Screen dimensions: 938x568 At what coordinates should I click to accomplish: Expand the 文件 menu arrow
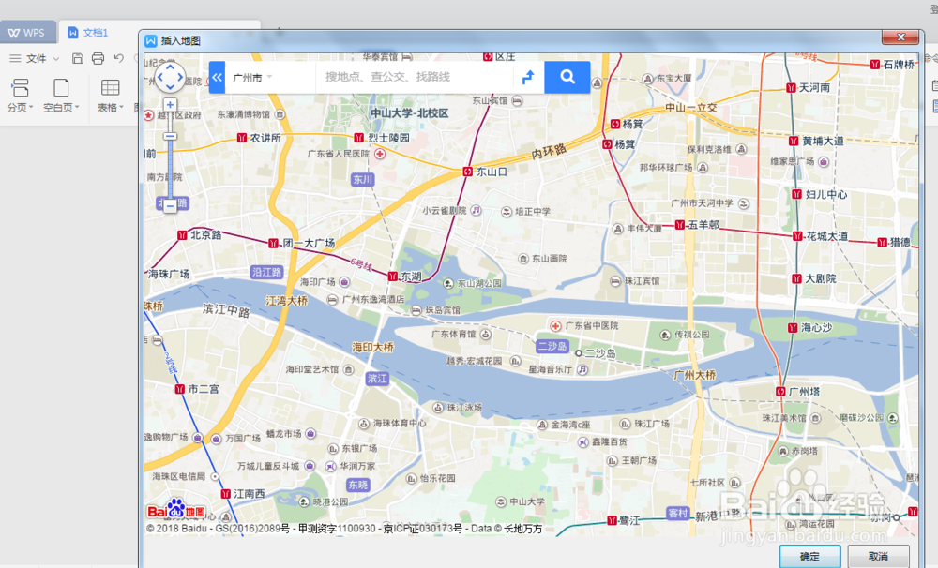point(56,59)
